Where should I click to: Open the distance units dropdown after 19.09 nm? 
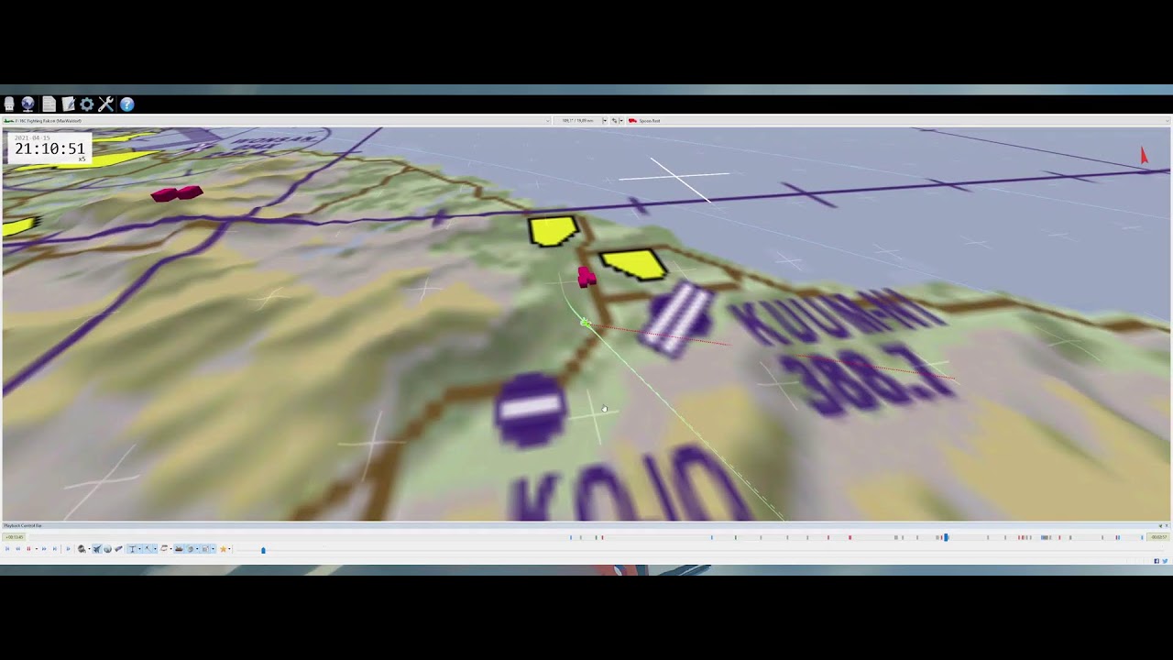coord(605,121)
